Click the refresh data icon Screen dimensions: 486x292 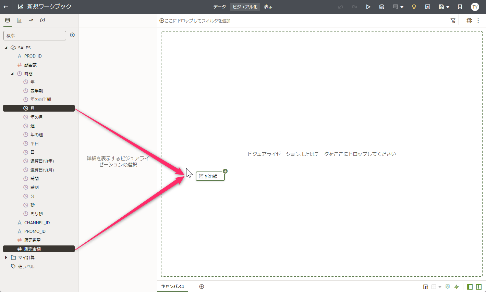[382, 7]
